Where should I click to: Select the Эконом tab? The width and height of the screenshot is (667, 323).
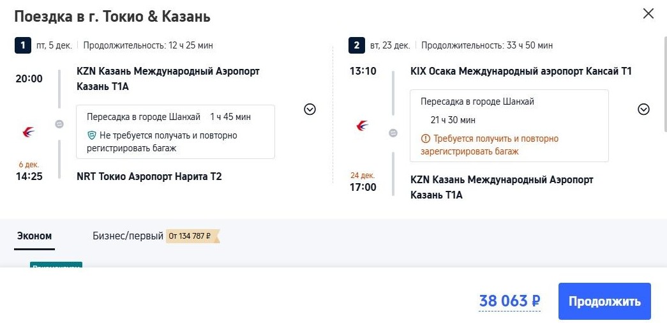34,236
